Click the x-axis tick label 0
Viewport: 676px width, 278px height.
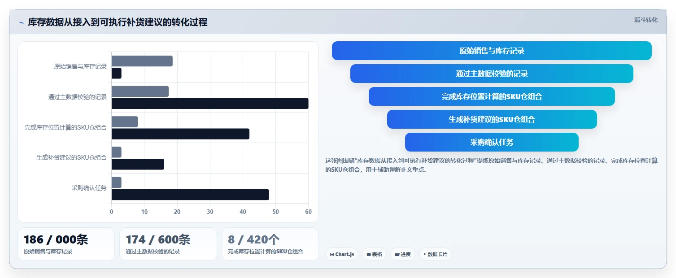tap(112, 212)
